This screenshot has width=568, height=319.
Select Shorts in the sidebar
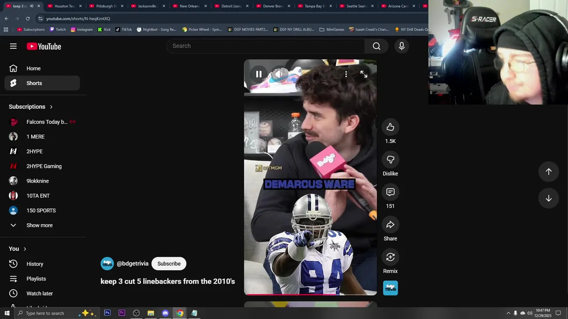click(x=42, y=83)
